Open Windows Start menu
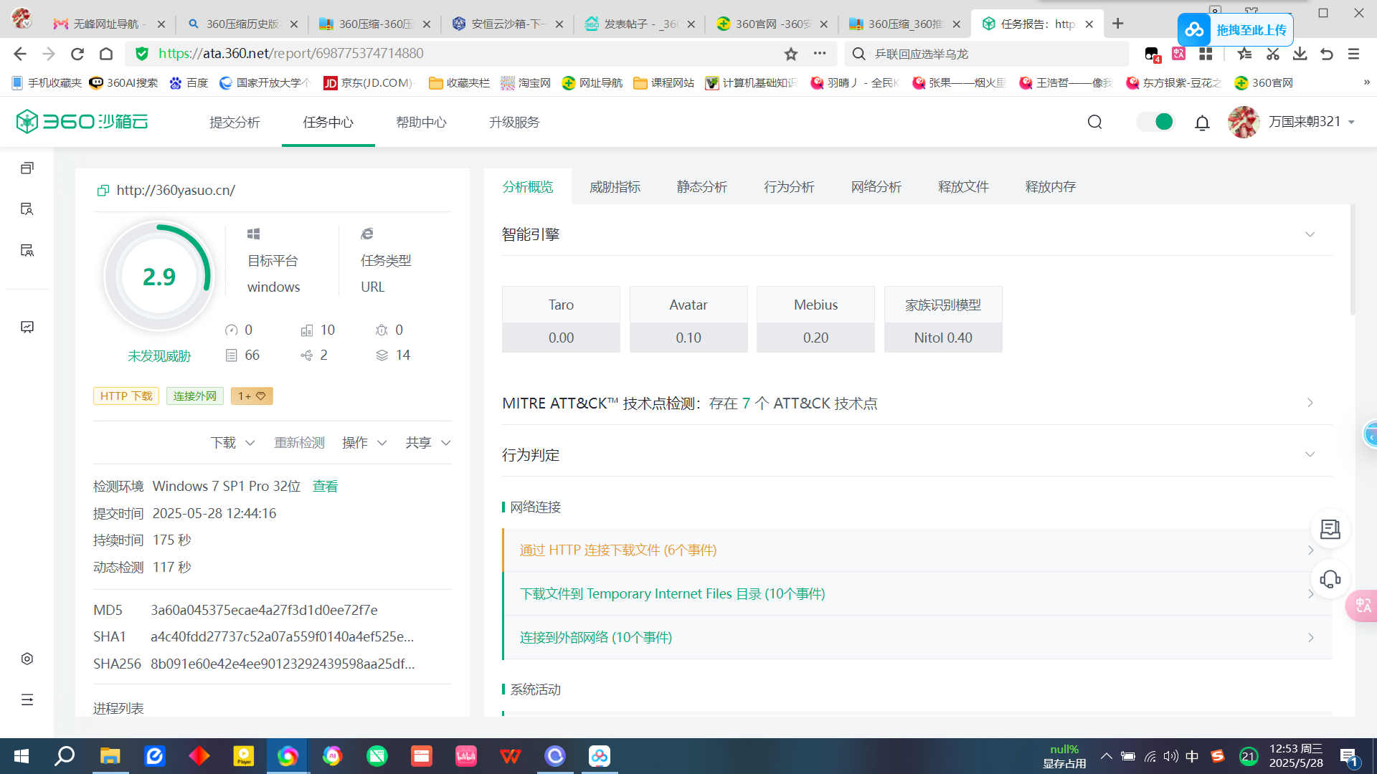The width and height of the screenshot is (1377, 774). (22, 756)
